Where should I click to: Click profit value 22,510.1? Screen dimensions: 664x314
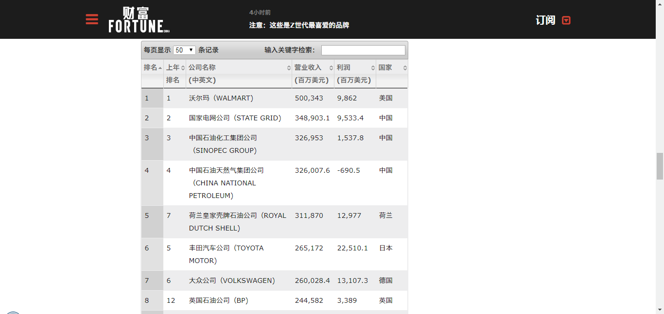352,248
